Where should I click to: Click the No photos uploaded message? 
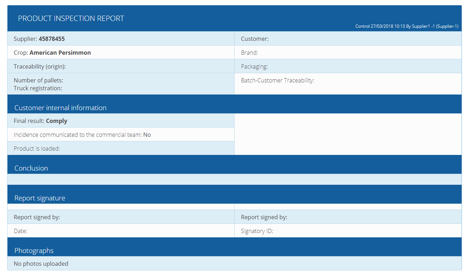tap(41, 264)
